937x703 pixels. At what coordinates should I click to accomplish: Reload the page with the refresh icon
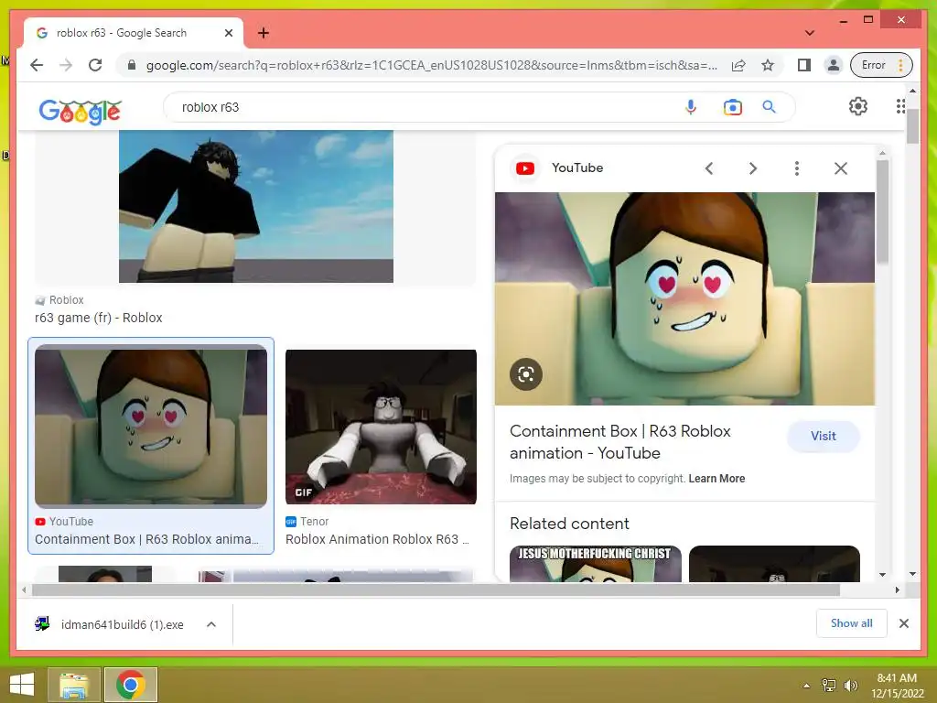(x=95, y=65)
